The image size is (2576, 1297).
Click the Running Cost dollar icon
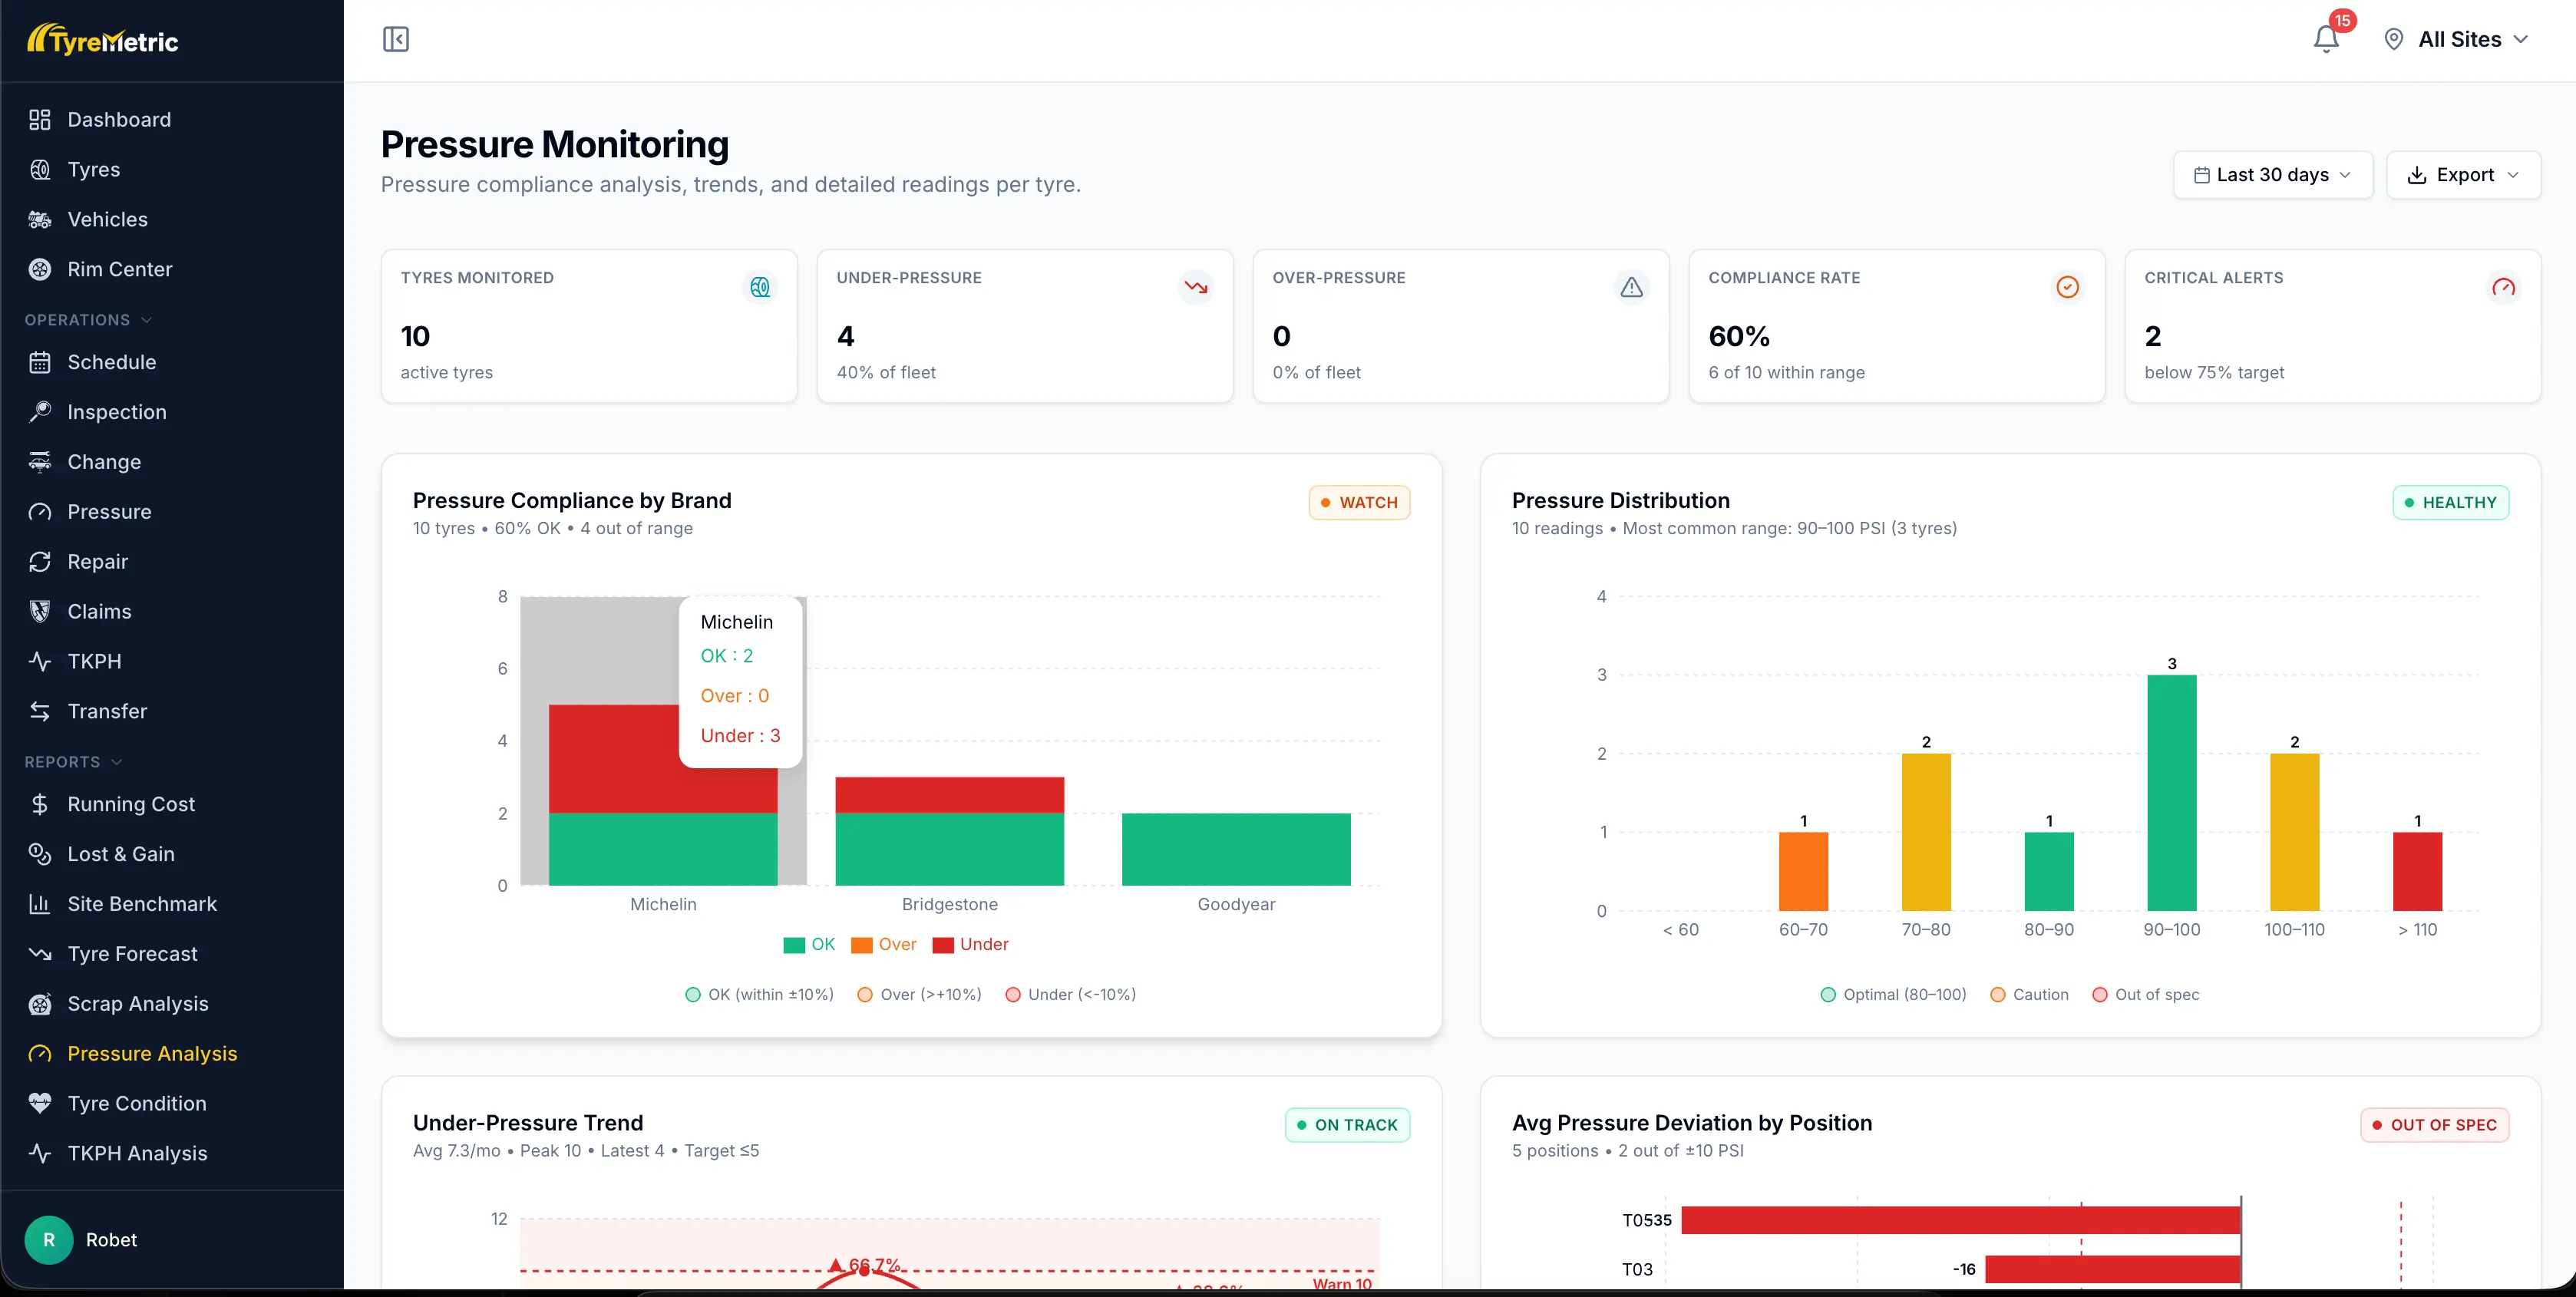tap(40, 805)
